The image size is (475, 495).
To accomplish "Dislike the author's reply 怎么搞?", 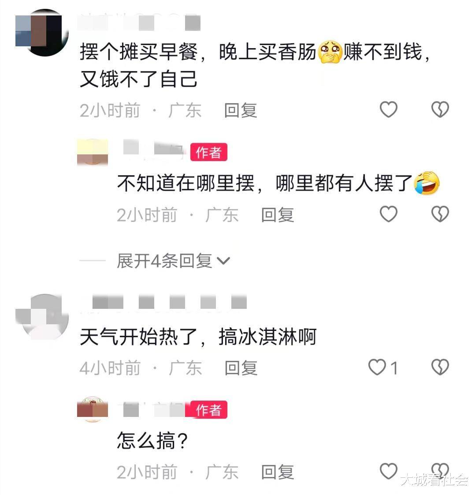I will tap(440, 471).
